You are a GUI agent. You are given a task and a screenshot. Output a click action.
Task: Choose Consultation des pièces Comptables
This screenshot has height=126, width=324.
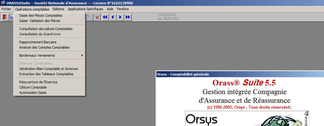point(50,29)
